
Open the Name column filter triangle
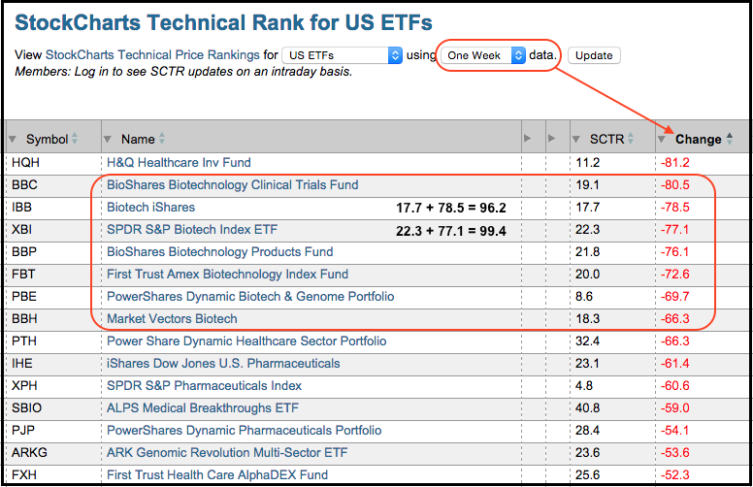[x=108, y=139]
